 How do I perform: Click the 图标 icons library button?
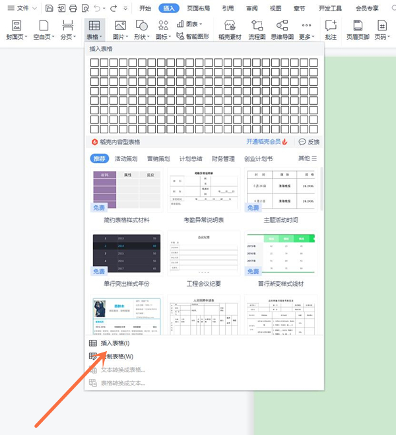point(163,30)
